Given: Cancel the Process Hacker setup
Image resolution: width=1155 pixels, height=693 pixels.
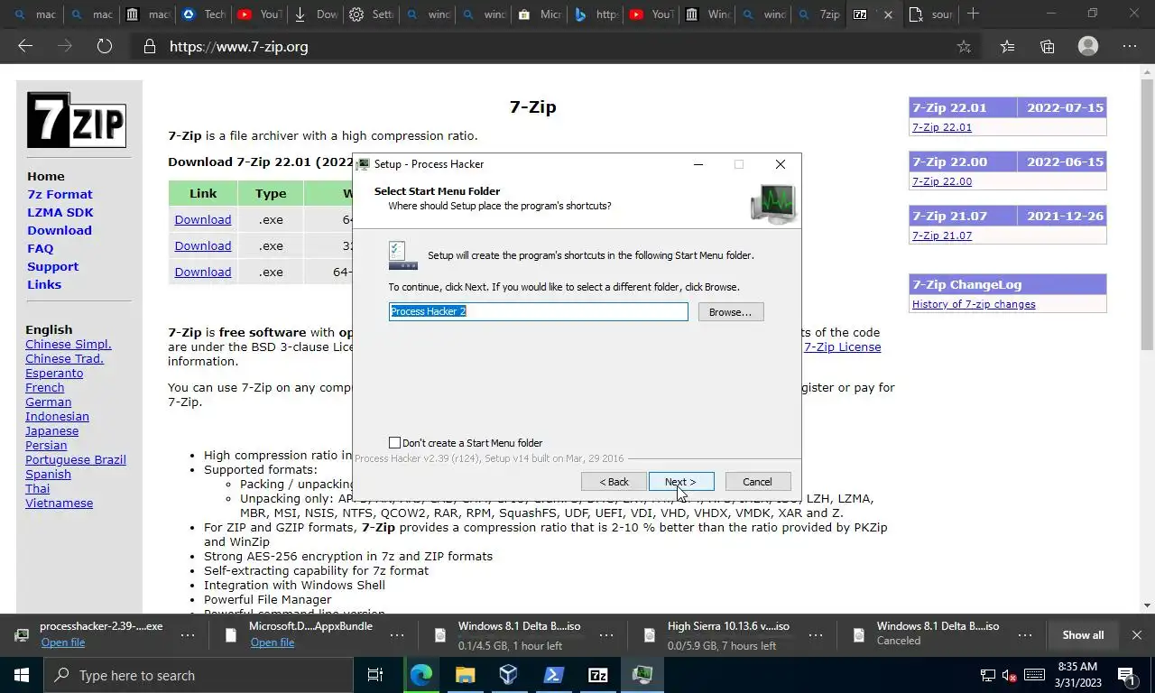Looking at the screenshot, I should point(757,482).
